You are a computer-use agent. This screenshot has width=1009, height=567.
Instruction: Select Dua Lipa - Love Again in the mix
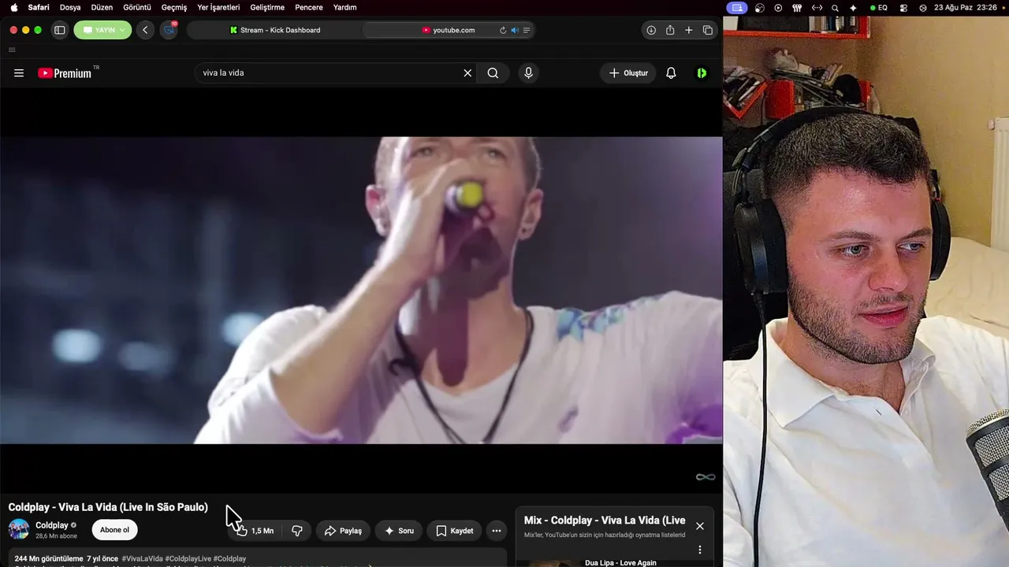point(620,563)
